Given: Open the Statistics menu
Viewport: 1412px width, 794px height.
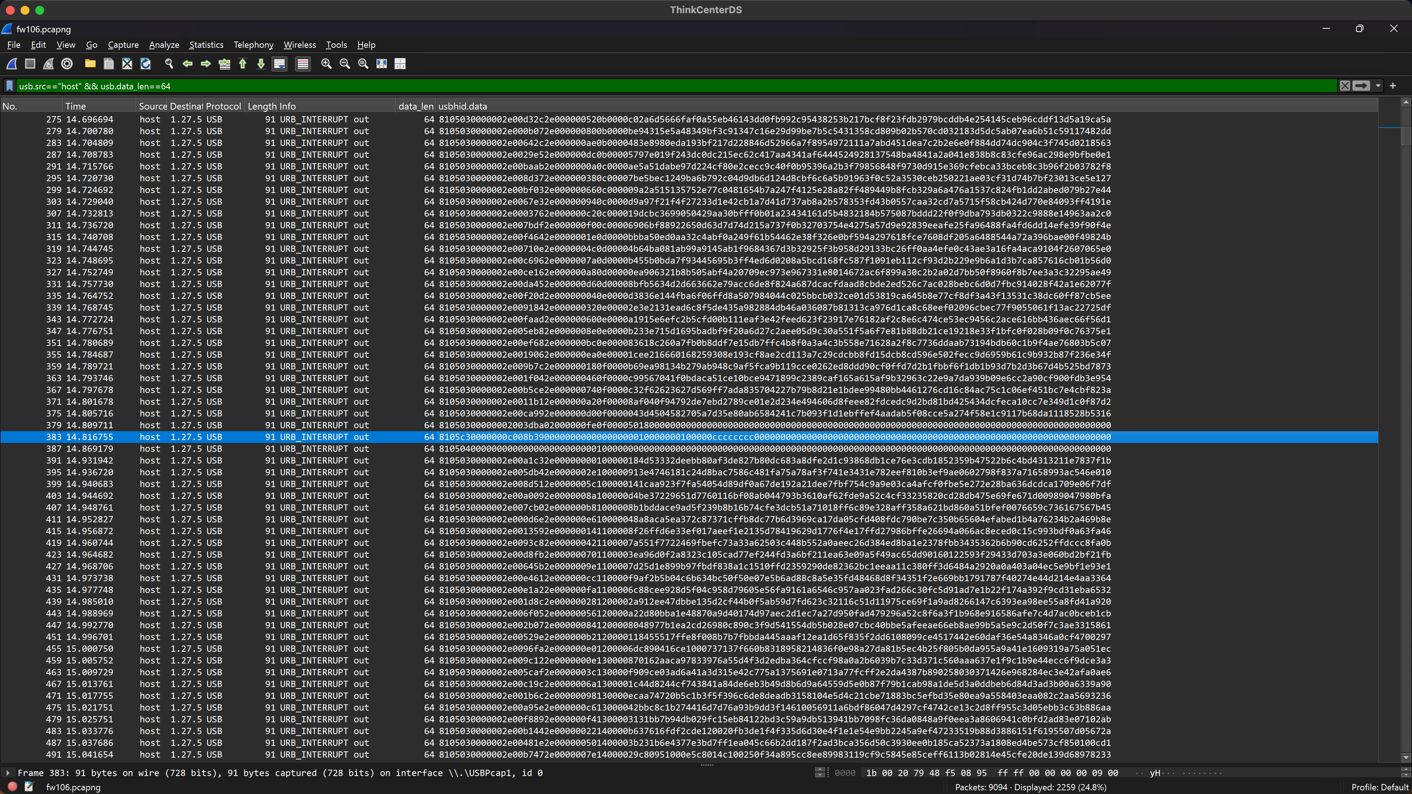Looking at the screenshot, I should pyautogui.click(x=206, y=45).
